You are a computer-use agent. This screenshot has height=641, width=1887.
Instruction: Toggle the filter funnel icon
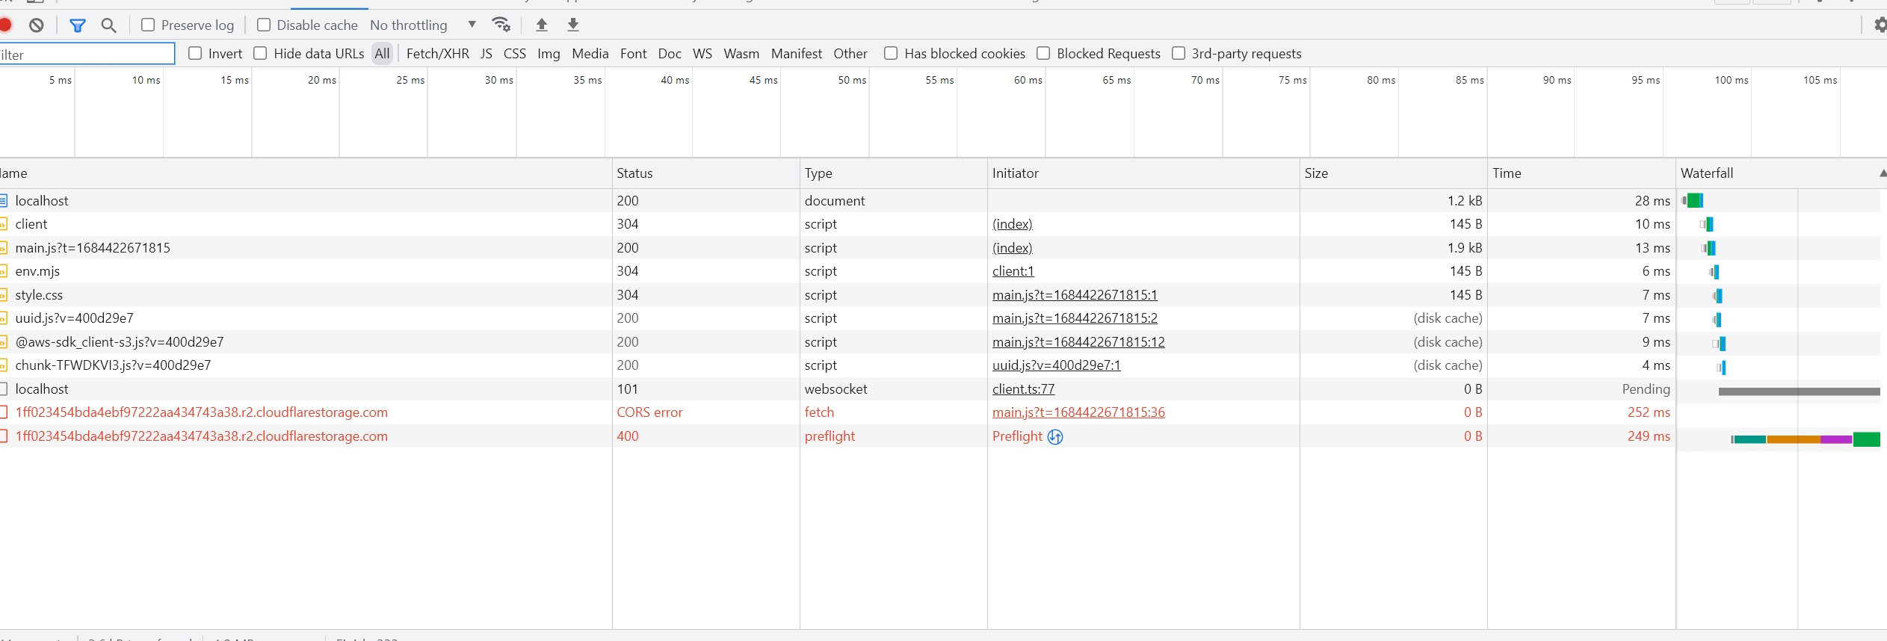(x=77, y=25)
